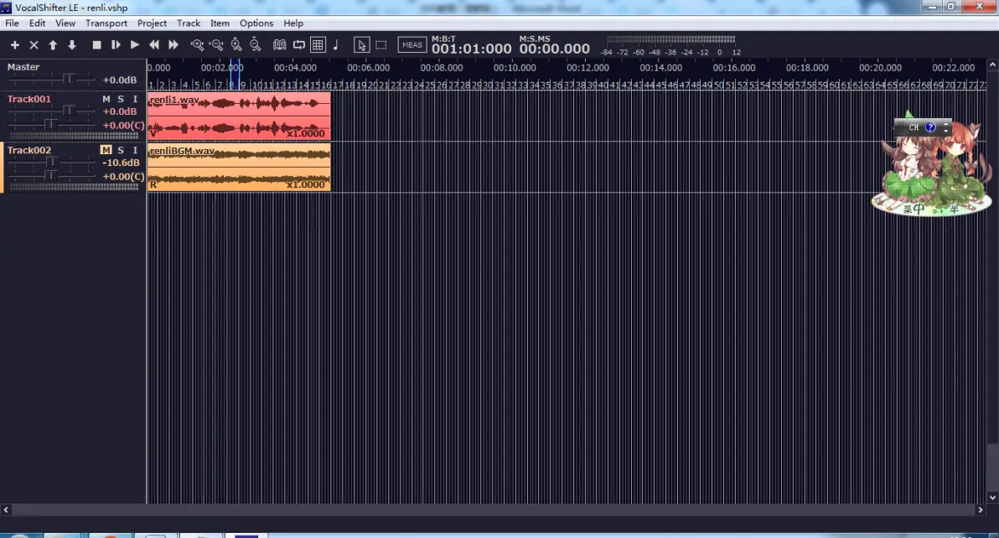Start playback with the play triangle
The image size is (999, 538).
[134, 45]
